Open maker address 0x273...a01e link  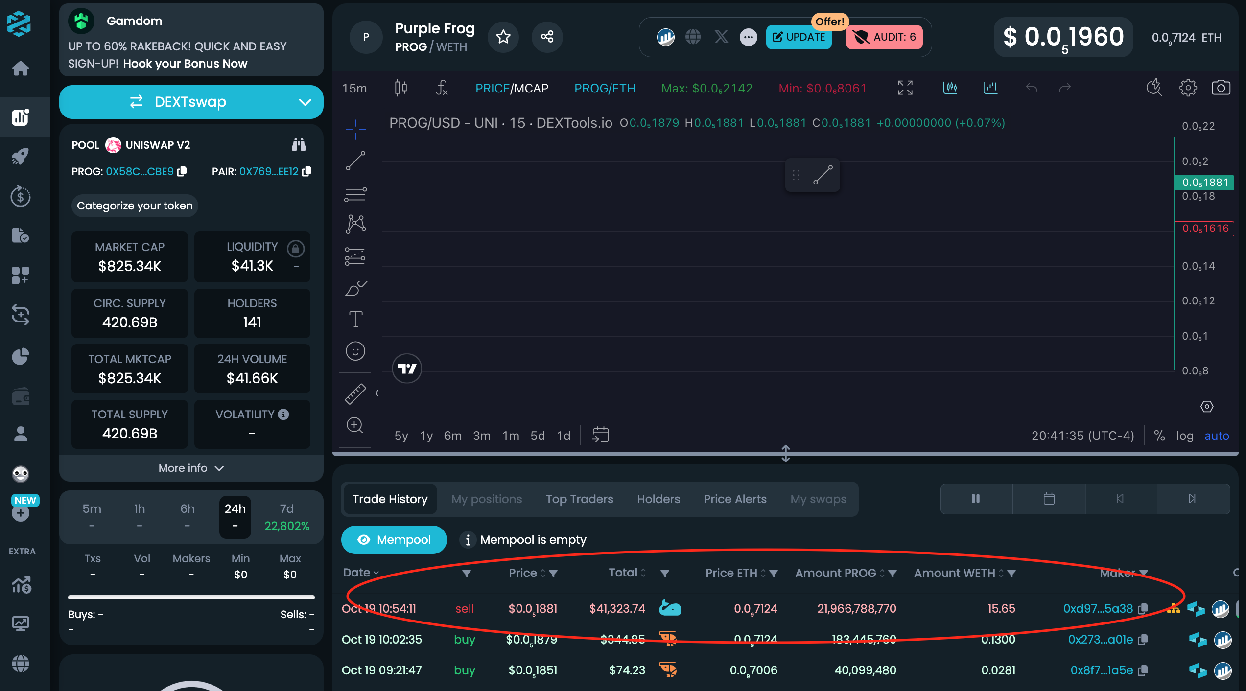pos(1100,640)
